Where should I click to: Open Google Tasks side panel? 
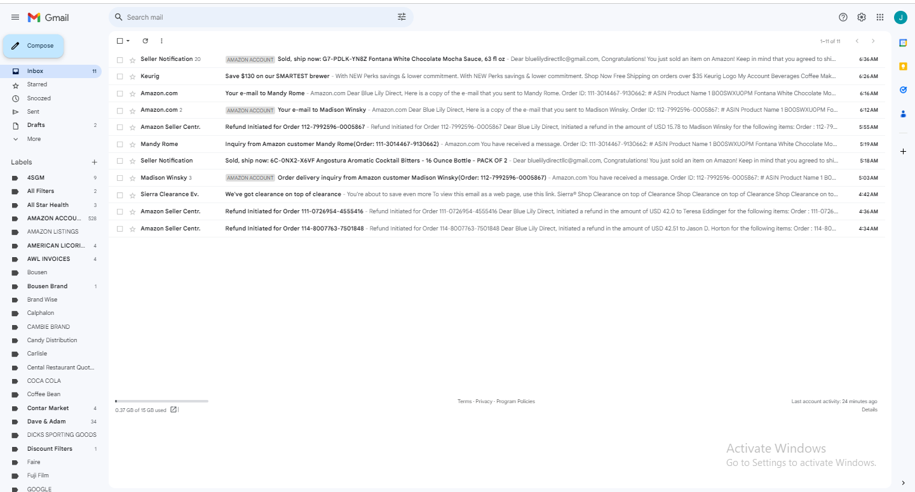click(903, 90)
